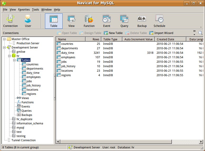Image resolution: width=205 pixels, height=151 pixels.
Task: Open the Function toolbar icon
Action: 89,21
